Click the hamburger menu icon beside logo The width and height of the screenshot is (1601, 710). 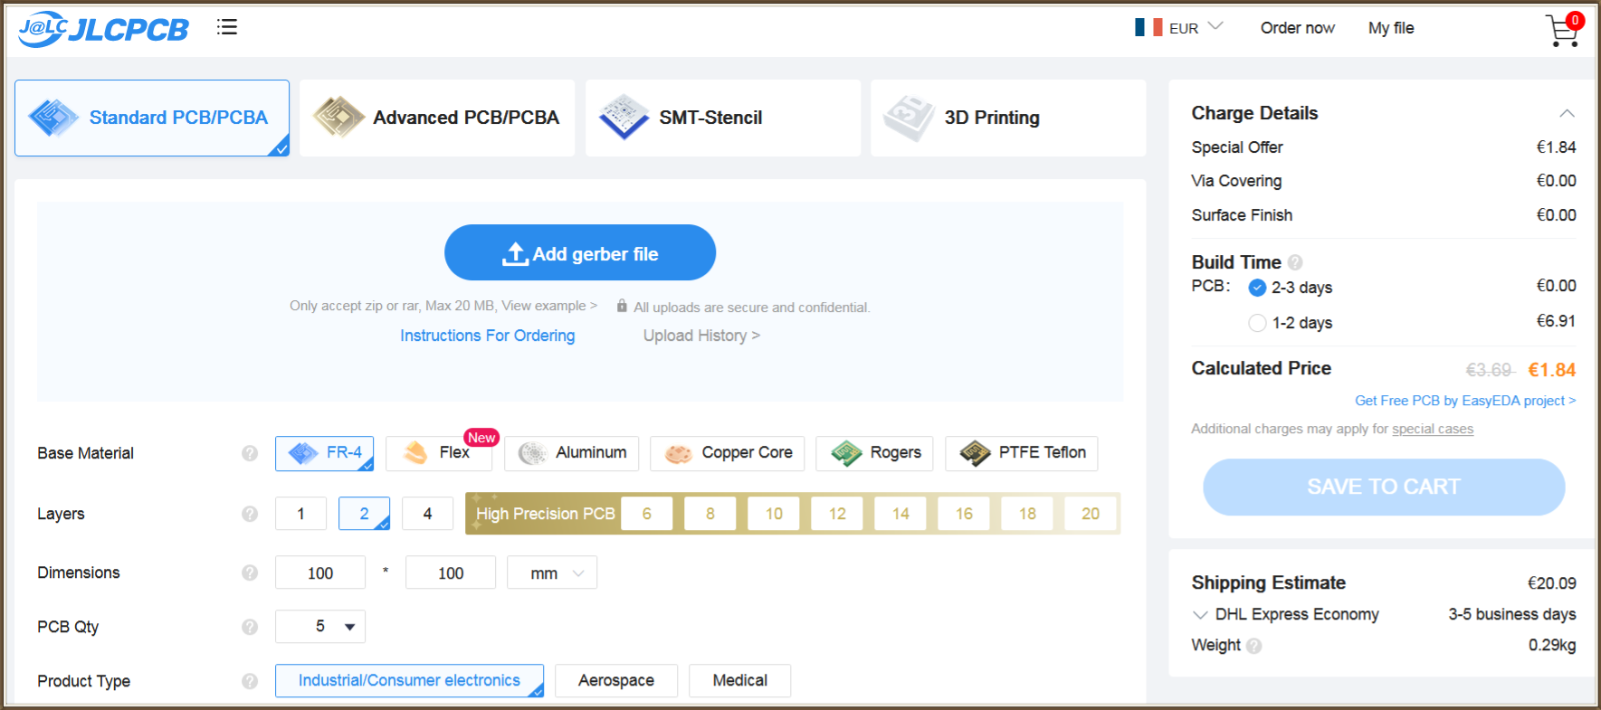click(x=227, y=27)
